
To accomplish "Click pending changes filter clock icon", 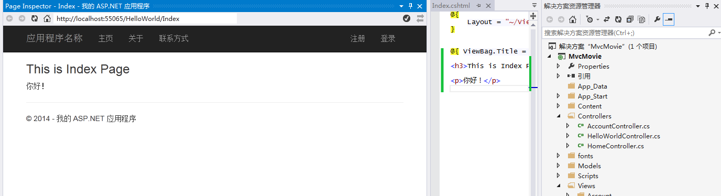I will (x=589, y=19).
